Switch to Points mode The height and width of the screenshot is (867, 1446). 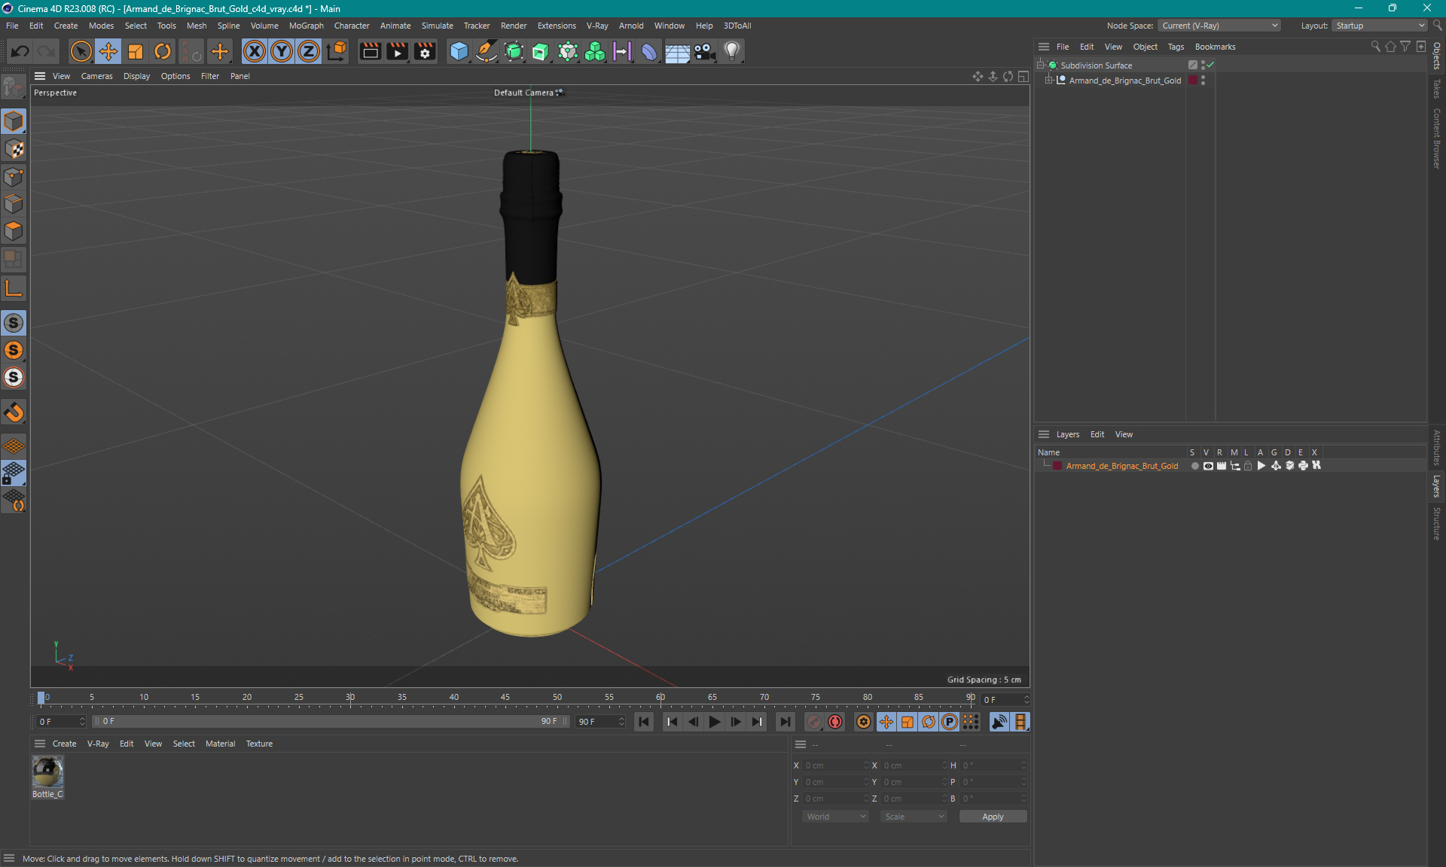tap(14, 177)
